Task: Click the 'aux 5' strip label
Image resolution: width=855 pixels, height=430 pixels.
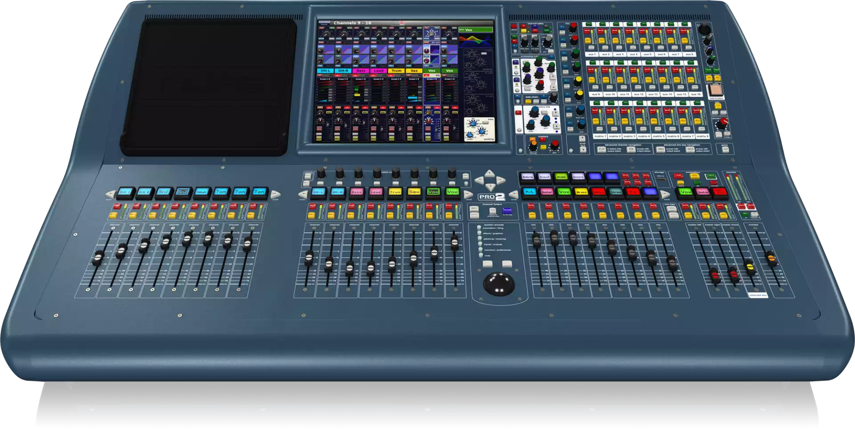Action: point(647,54)
